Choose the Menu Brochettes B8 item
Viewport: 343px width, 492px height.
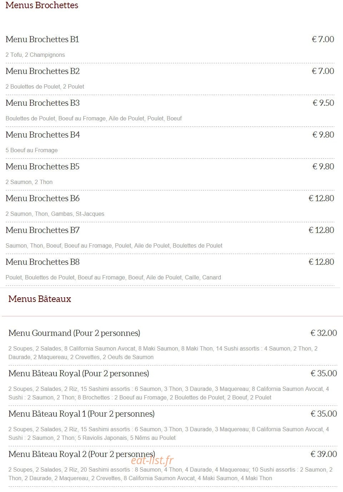(43, 262)
